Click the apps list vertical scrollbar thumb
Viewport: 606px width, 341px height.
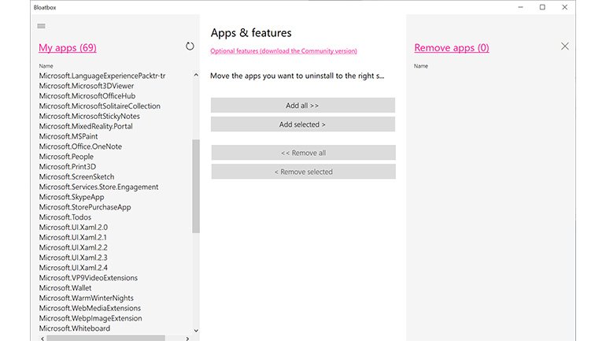pyautogui.click(x=196, y=185)
